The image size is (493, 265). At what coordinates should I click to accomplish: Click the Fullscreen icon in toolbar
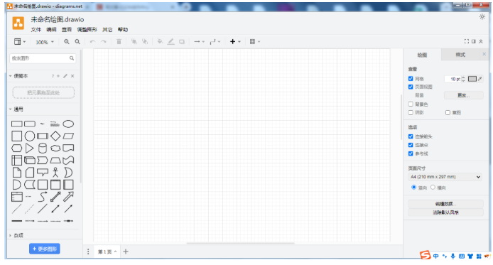pos(467,41)
